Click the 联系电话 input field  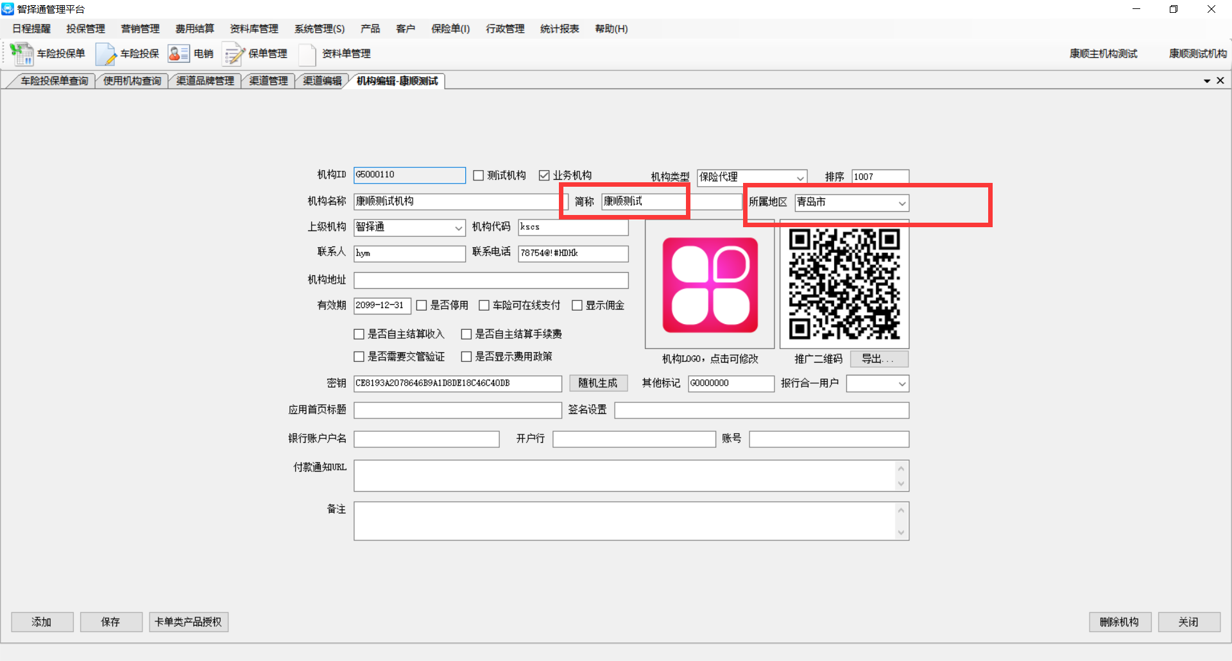(573, 253)
